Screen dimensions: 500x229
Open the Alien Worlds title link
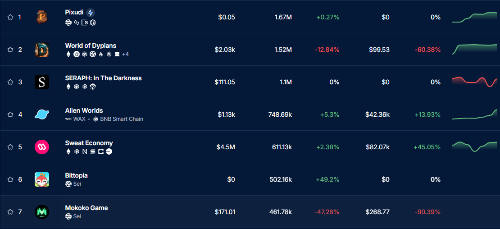(x=84, y=110)
